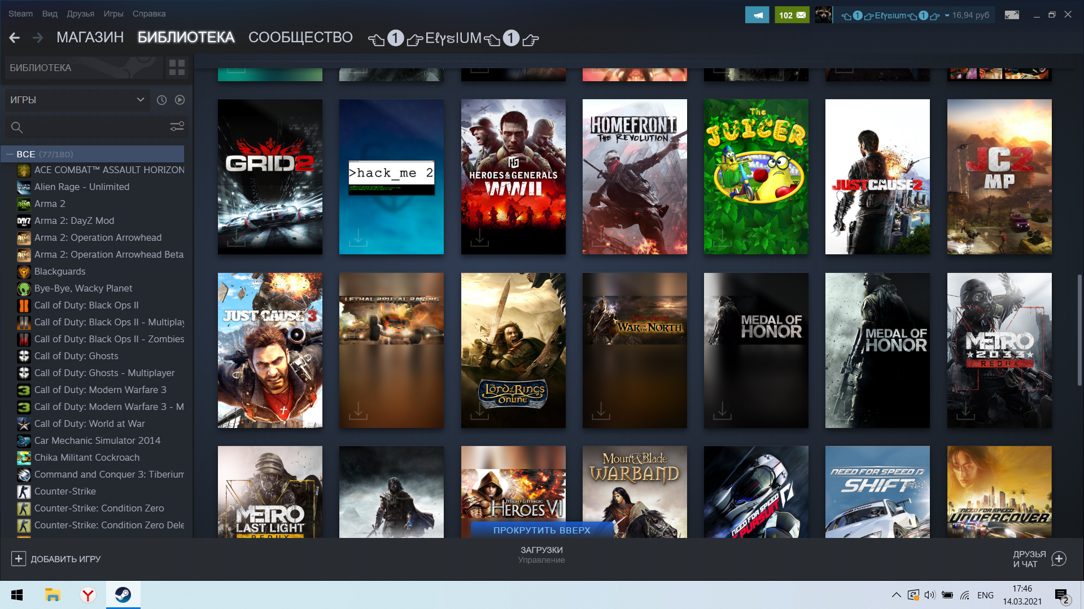Switch to the МАГАЗИН tab

90,38
